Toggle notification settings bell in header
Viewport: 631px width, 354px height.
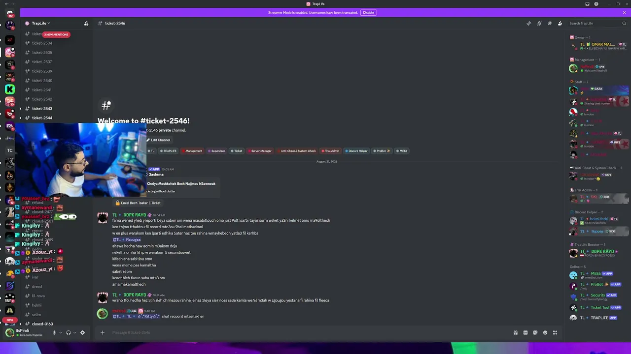[x=539, y=23]
